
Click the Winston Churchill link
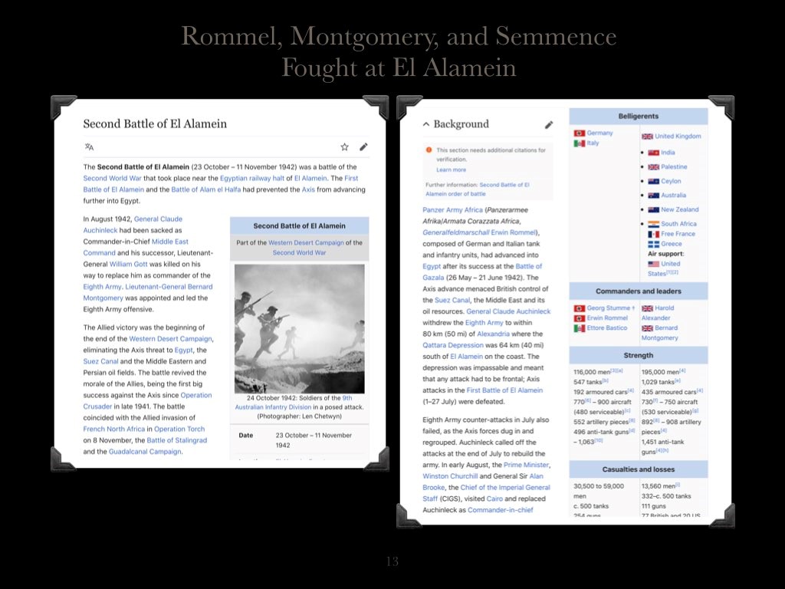(447, 476)
